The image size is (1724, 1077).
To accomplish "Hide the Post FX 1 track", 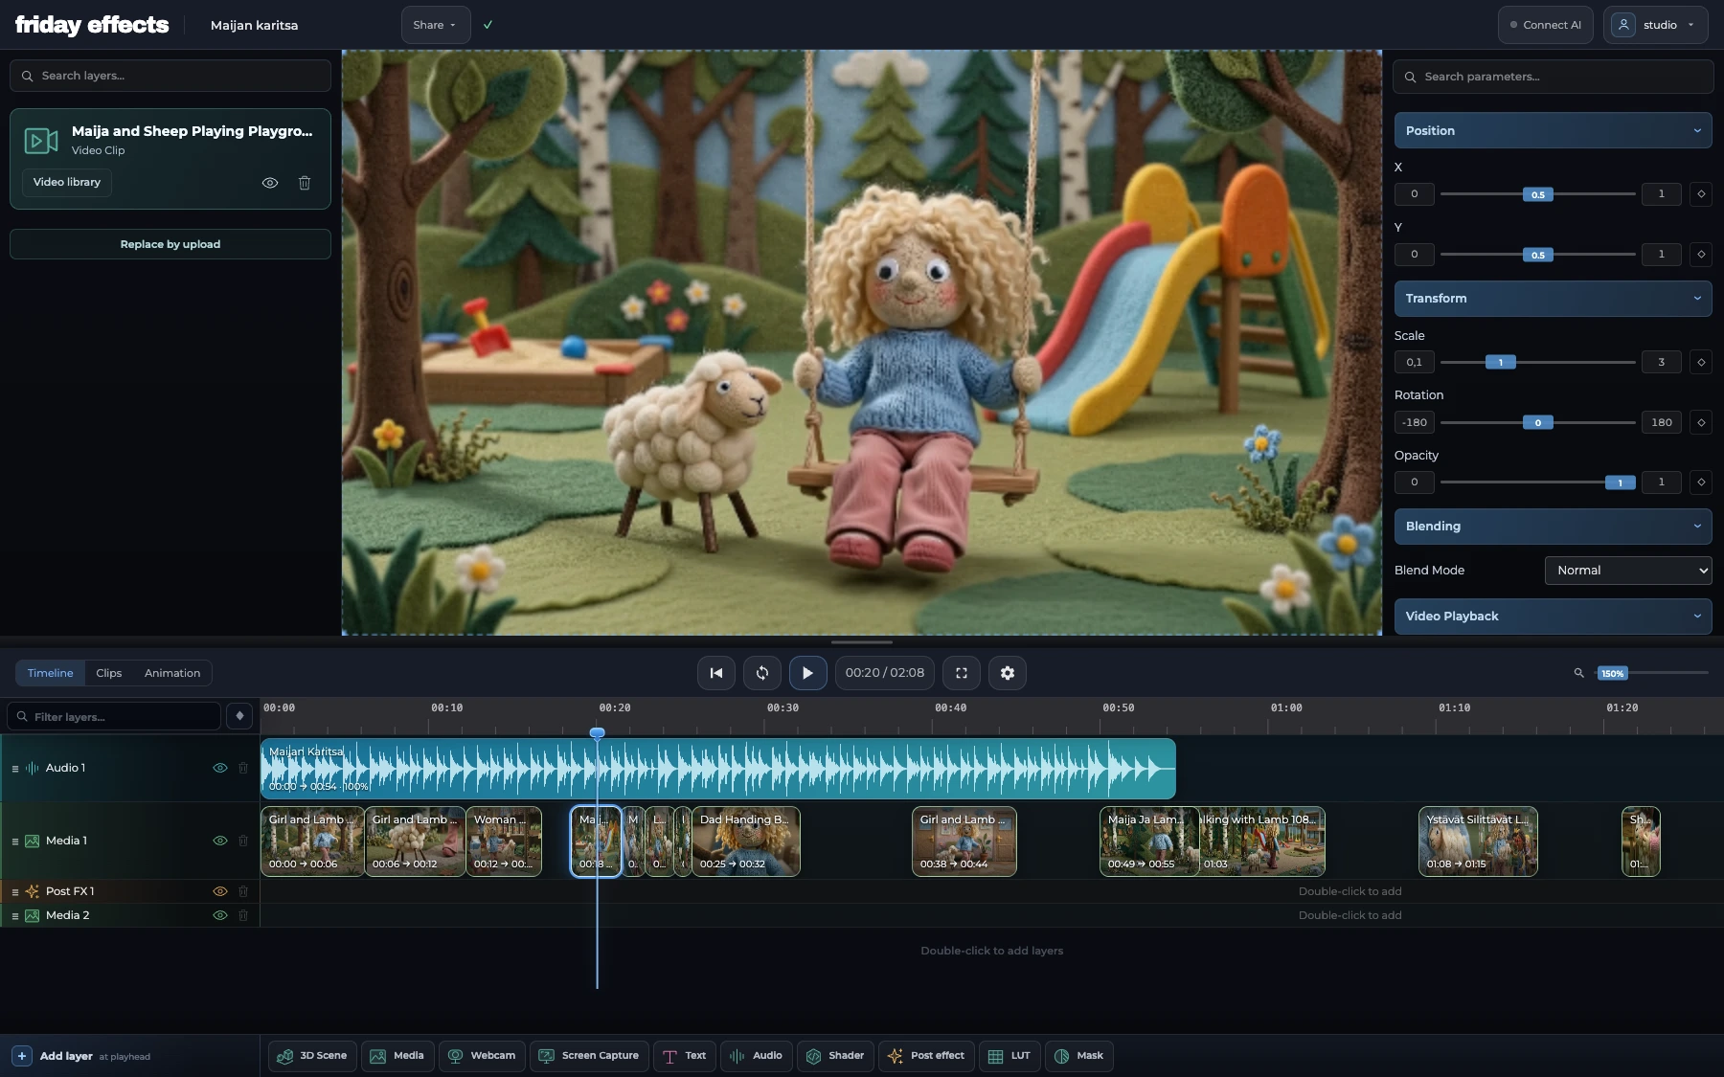I will (220, 891).
